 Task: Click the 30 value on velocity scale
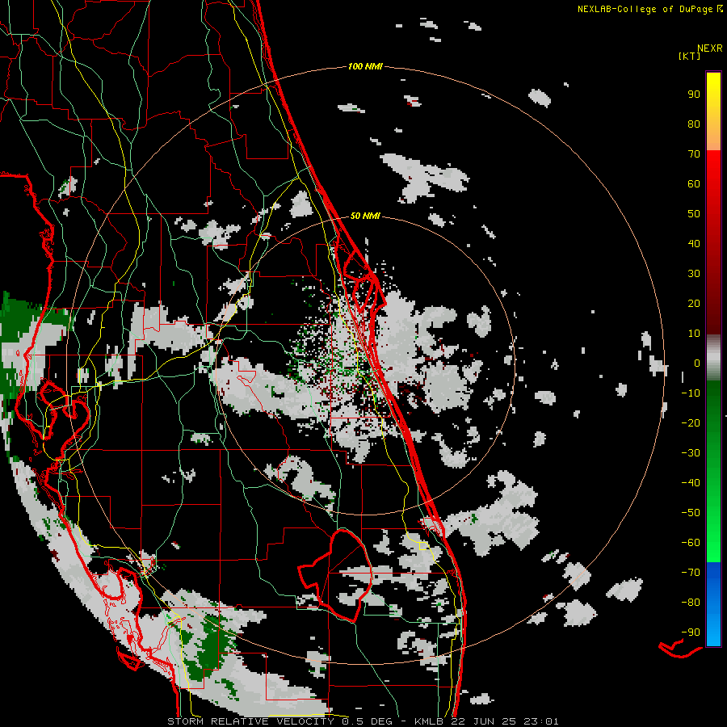click(694, 274)
